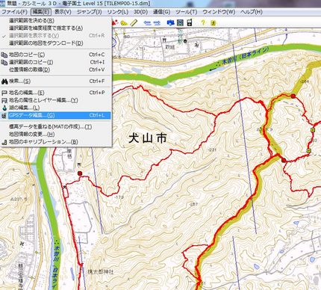This screenshot has height=290, width=321.
Task: Click the blue back arrow toolbar icon
Action: [148, 23]
